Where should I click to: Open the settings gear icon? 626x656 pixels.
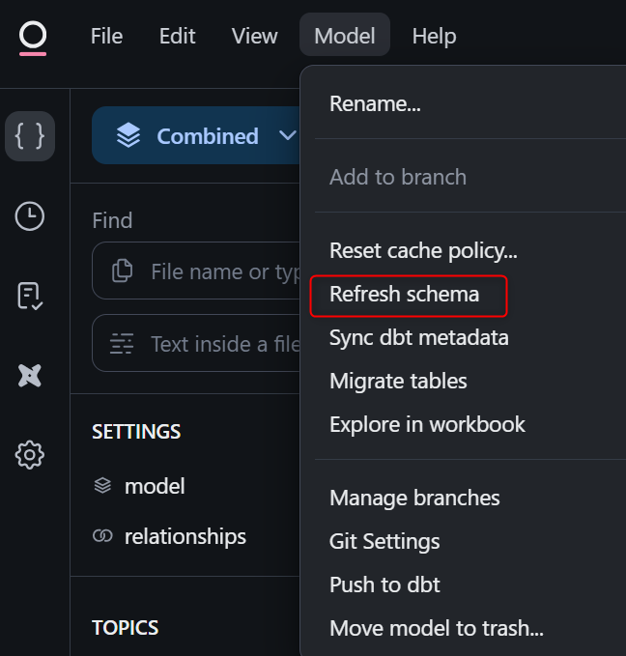pyautogui.click(x=30, y=454)
